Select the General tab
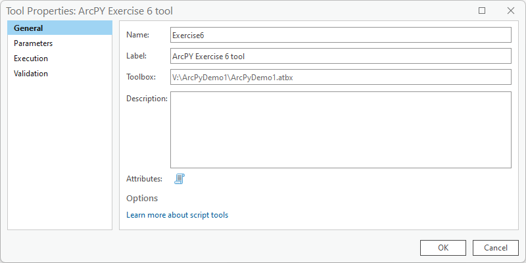The width and height of the screenshot is (526, 263). tap(28, 28)
